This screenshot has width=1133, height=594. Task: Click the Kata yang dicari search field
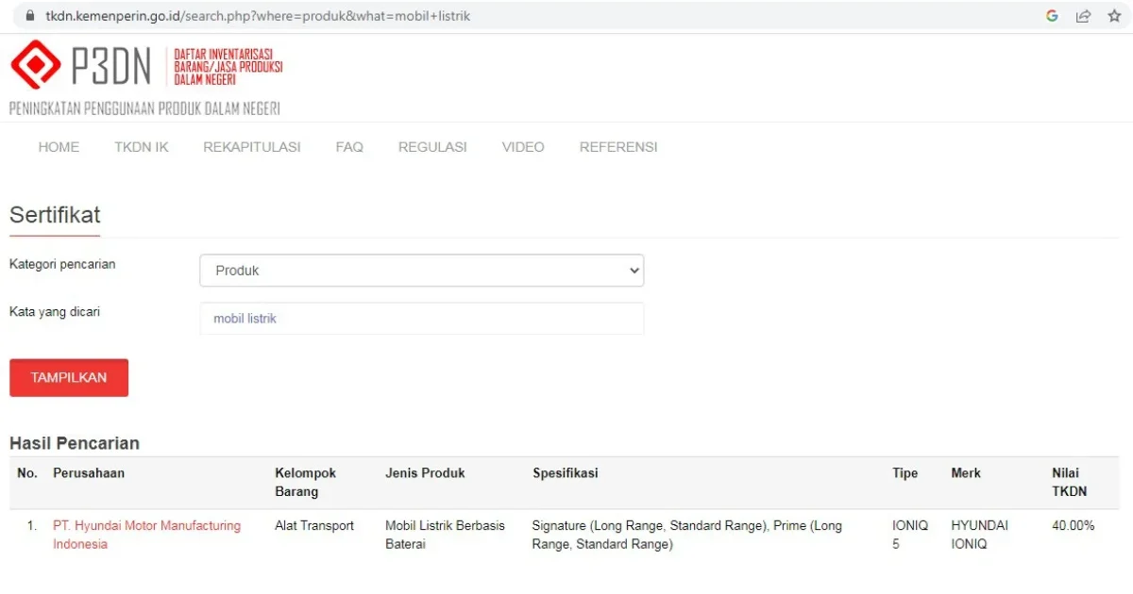click(x=420, y=318)
